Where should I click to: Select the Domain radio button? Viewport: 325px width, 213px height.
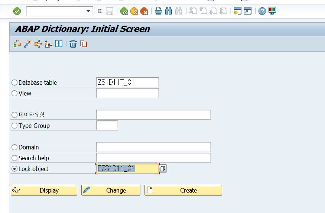[x=14, y=147]
